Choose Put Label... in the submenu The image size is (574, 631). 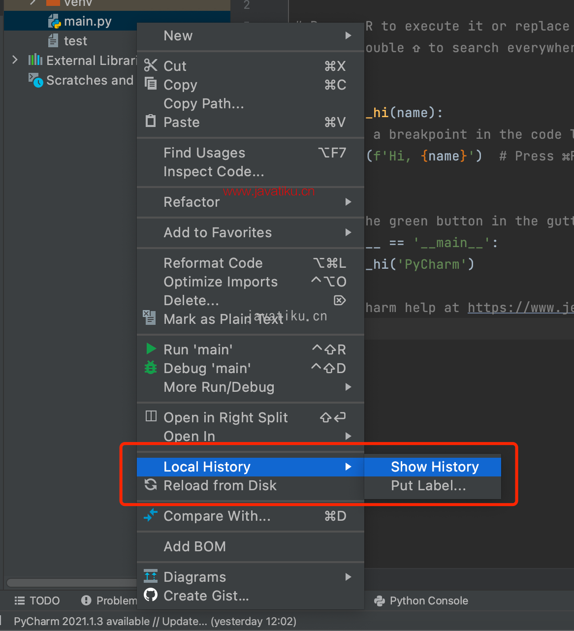(x=433, y=485)
